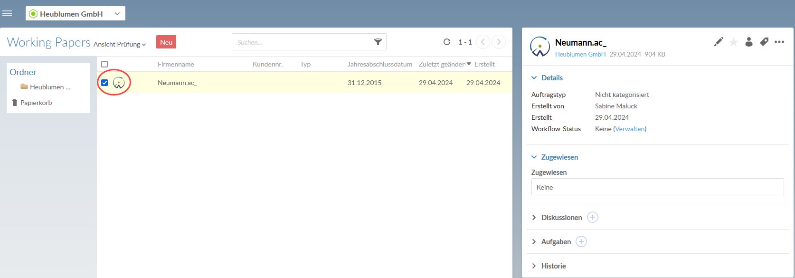
Task: Click the Ordner heading
Action: point(23,72)
